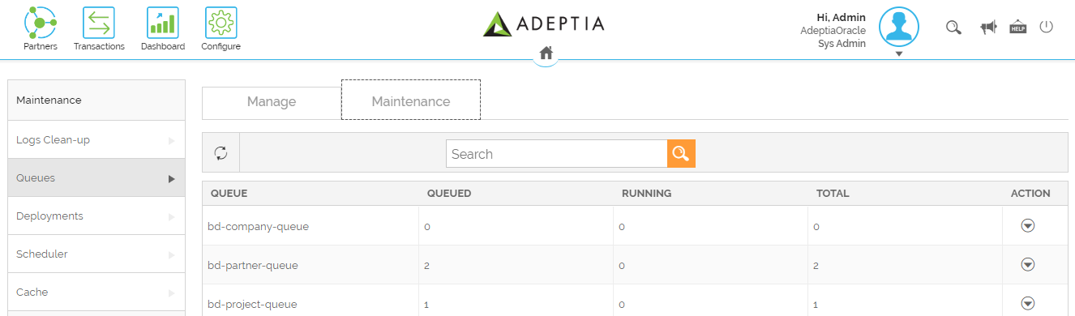The image size is (1075, 316).
Task: Open action menu for bd-partner-queue
Action: pyautogui.click(x=1028, y=264)
